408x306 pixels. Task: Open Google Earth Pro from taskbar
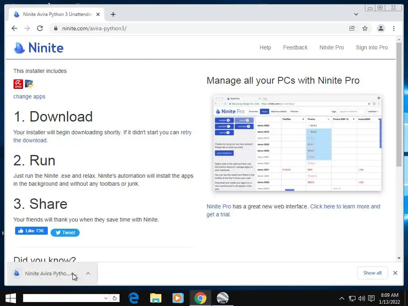coord(222,298)
